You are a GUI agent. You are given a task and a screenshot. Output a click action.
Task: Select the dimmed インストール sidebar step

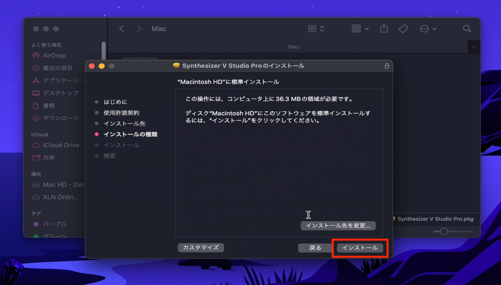(x=121, y=145)
